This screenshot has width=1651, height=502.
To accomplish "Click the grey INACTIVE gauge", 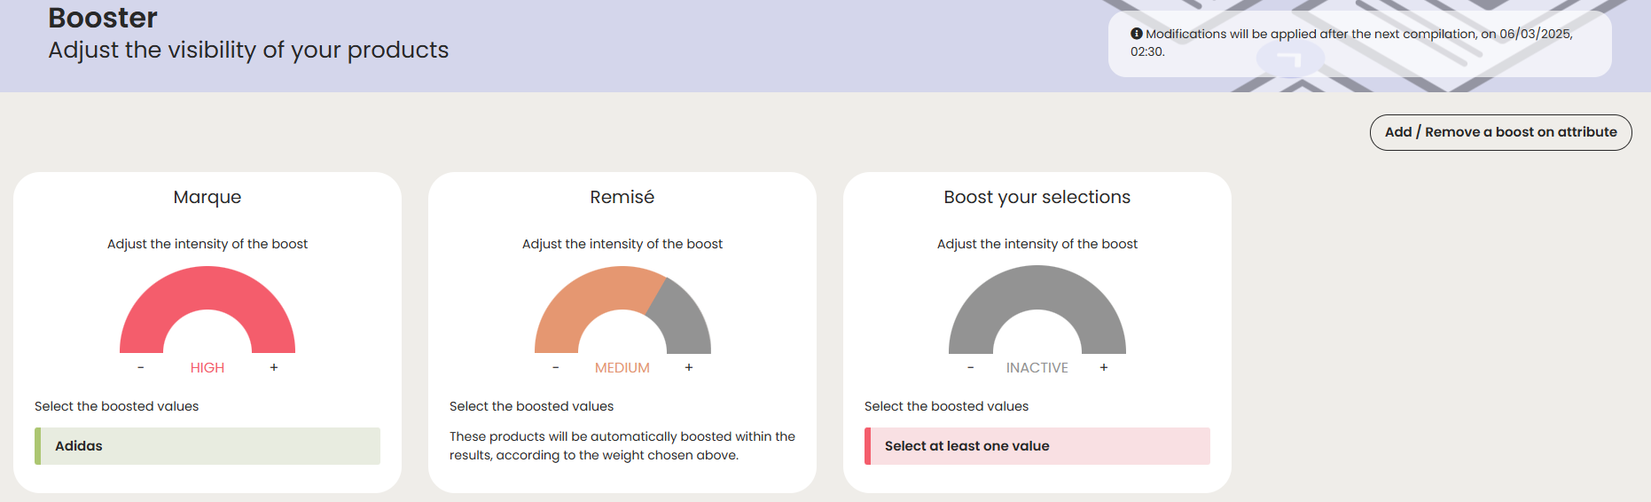I will [x=1037, y=288].
